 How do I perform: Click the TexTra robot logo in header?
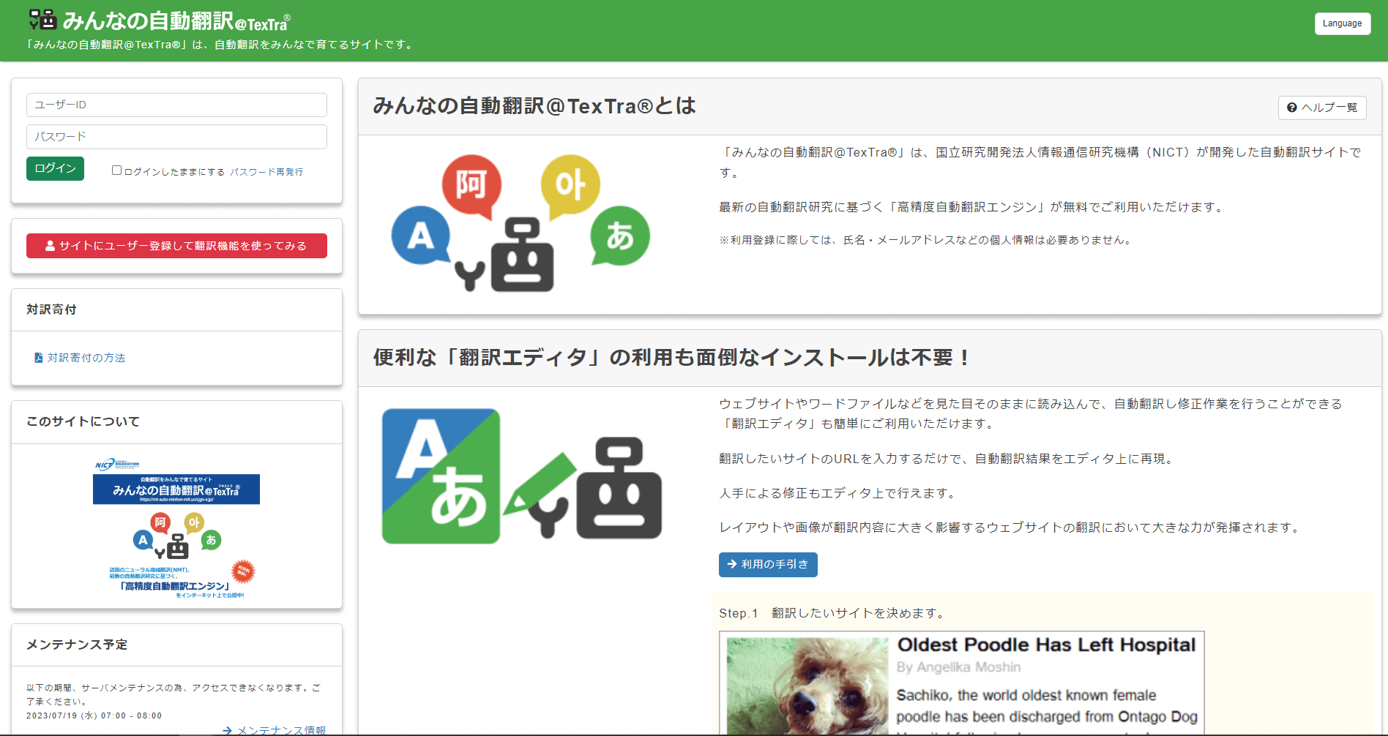[x=42, y=20]
